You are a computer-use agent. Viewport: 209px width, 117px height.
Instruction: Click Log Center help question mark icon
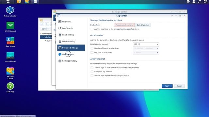tap(172, 16)
